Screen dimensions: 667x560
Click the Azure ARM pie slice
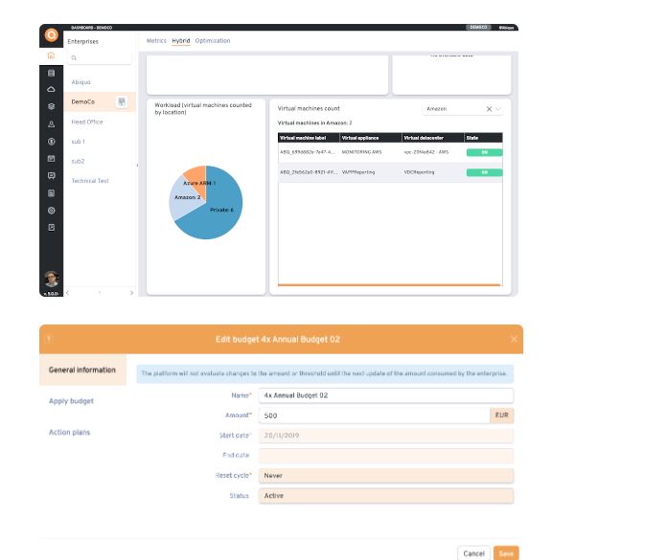tap(197, 174)
